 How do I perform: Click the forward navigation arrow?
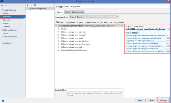pyautogui.click(x=6, y=6)
